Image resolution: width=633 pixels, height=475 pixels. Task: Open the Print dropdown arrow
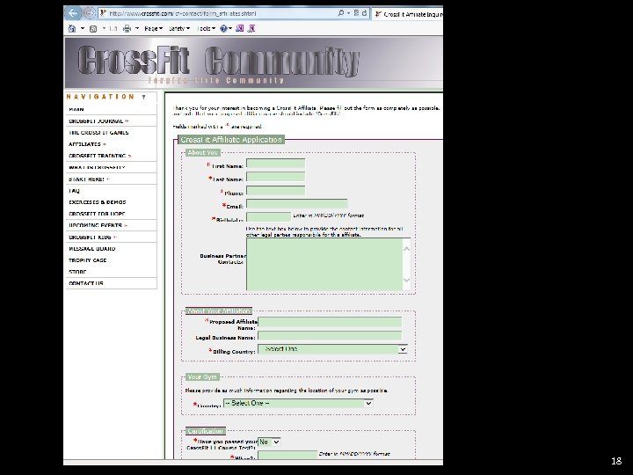tap(137, 29)
